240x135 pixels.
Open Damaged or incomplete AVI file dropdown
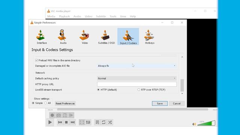(x=136, y=66)
